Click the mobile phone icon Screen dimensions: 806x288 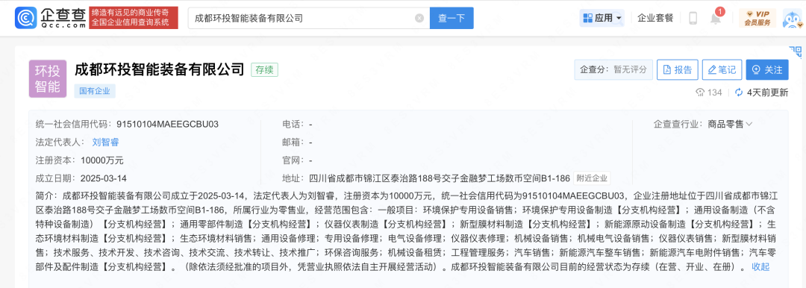[693, 18]
